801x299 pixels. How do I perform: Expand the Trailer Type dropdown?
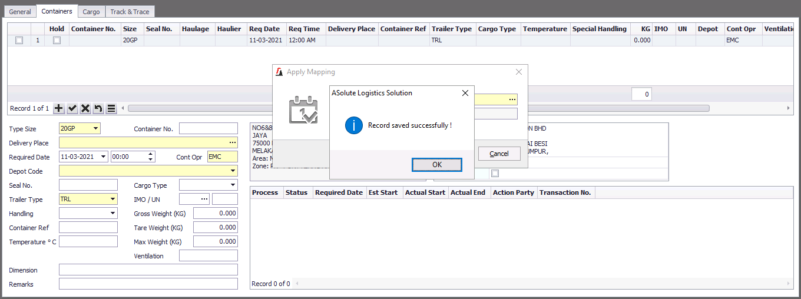pyautogui.click(x=112, y=200)
